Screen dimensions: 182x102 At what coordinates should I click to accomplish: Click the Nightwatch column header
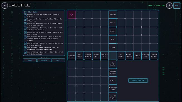[72, 56]
